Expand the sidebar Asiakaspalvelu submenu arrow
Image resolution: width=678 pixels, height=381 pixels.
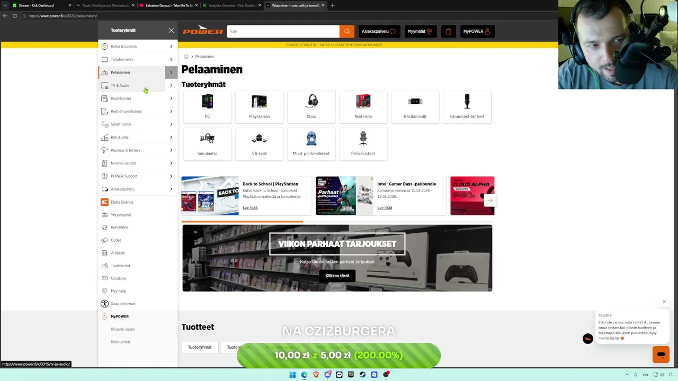point(171,189)
